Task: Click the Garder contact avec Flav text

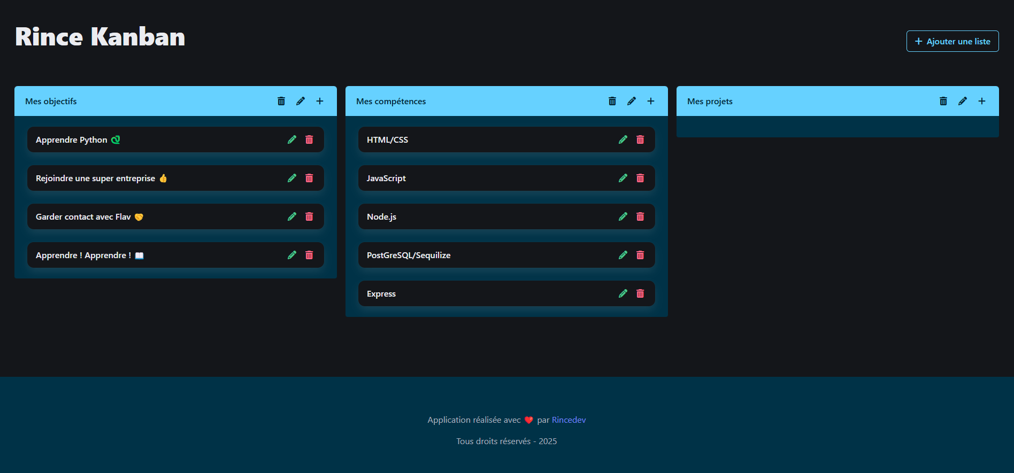Action: 89,217
